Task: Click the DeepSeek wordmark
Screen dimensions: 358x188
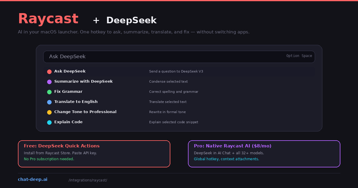Action: point(131,20)
